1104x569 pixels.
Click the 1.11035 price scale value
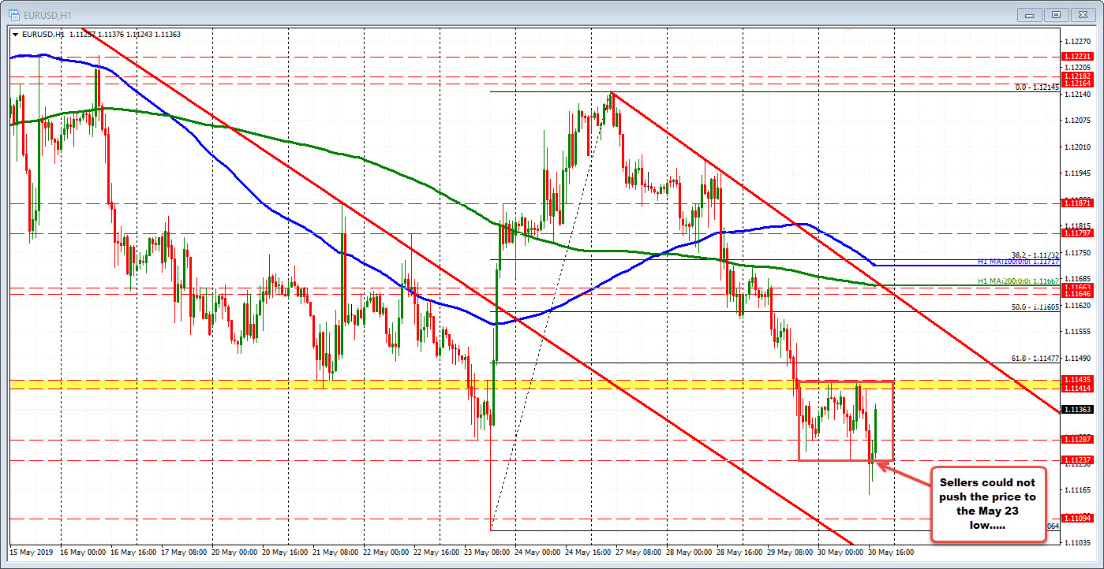tap(1077, 542)
